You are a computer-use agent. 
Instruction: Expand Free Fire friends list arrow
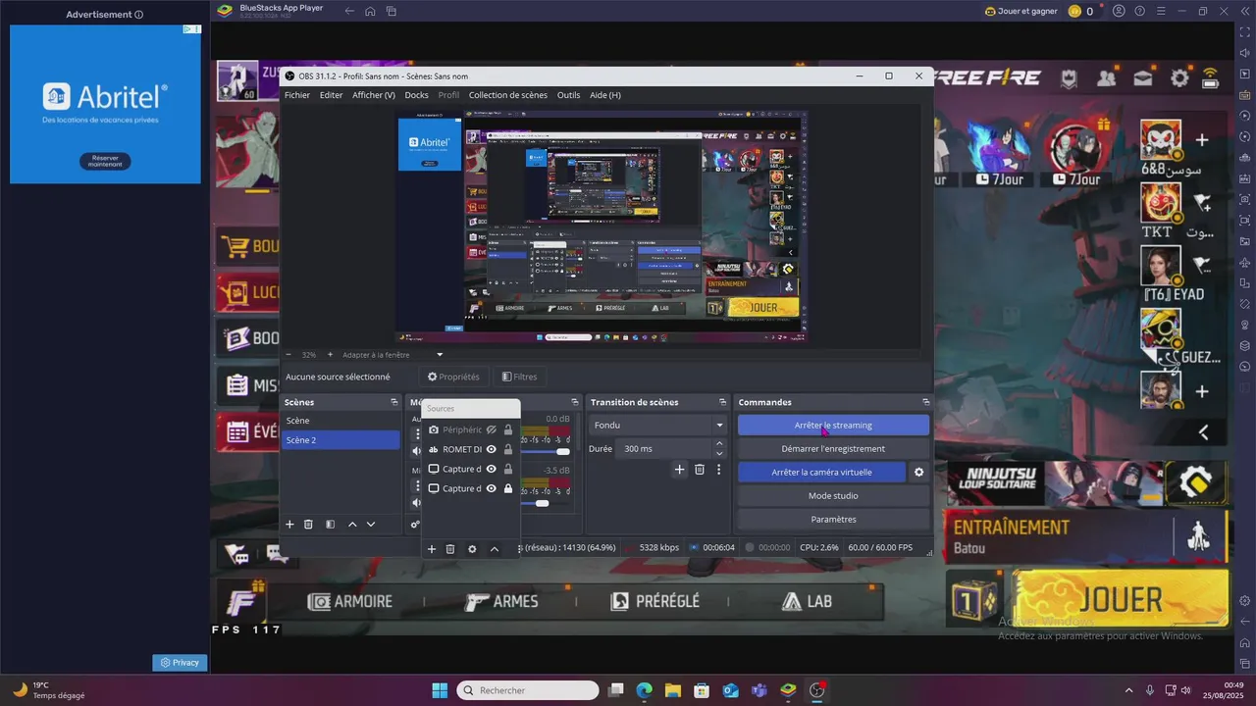click(1204, 431)
